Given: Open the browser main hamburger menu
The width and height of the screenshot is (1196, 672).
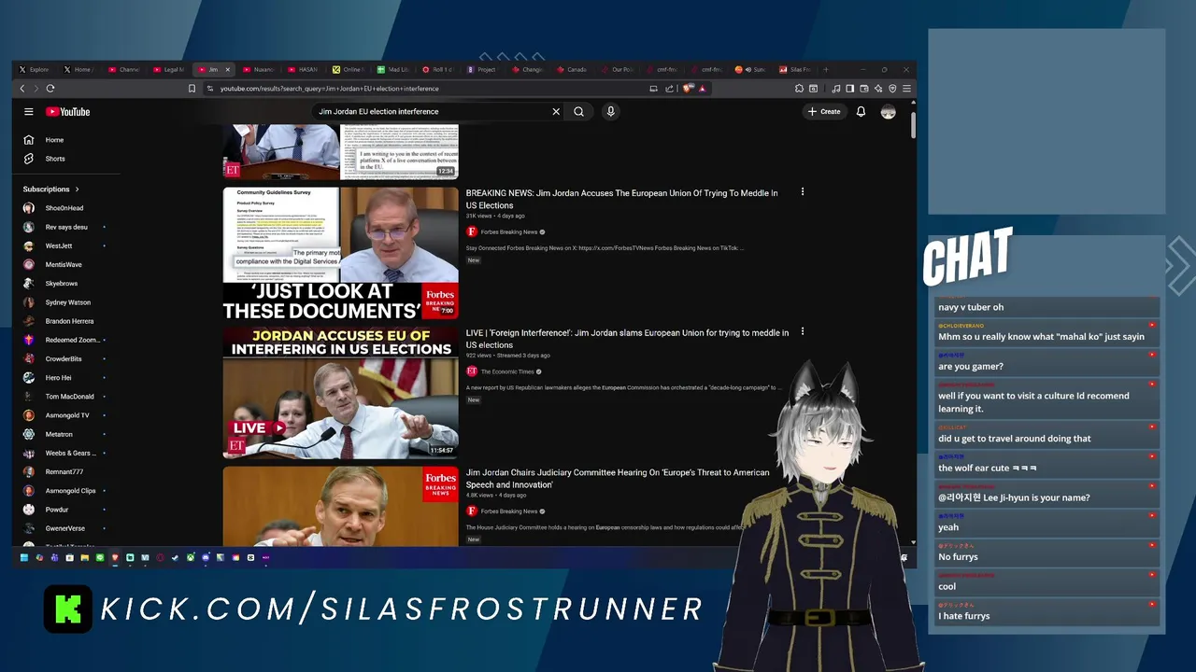Looking at the screenshot, I should coord(906,89).
